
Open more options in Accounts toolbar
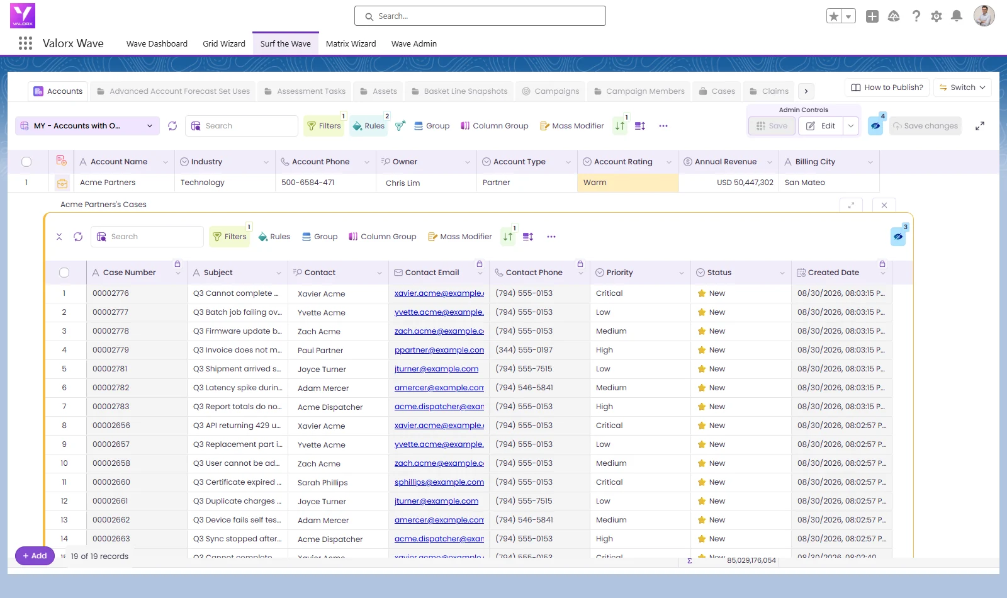coord(663,126)
